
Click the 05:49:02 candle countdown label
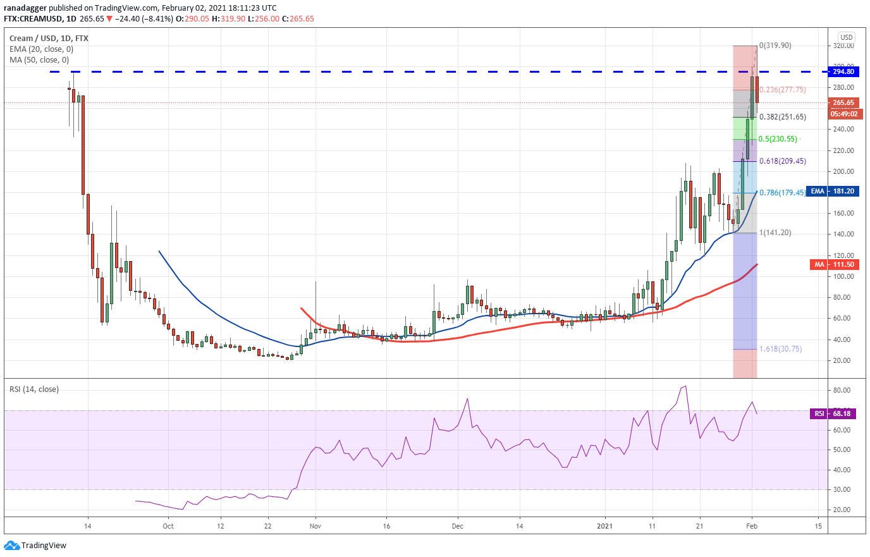(x=844, y=114)
